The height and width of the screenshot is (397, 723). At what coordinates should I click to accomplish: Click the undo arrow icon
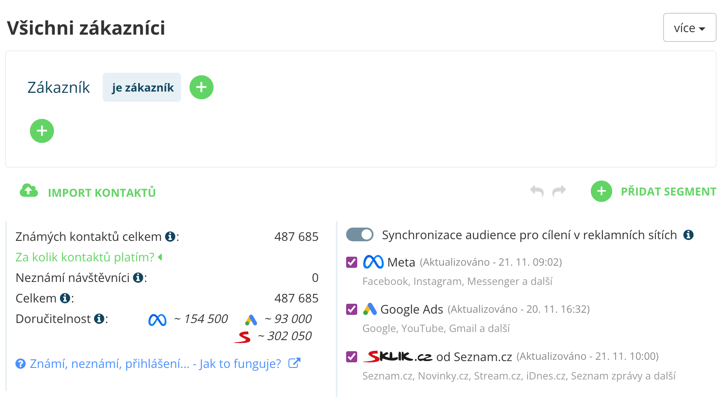pos(537,191)
